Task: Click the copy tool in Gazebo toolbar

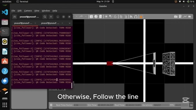Action: click(x=121, y=17)
